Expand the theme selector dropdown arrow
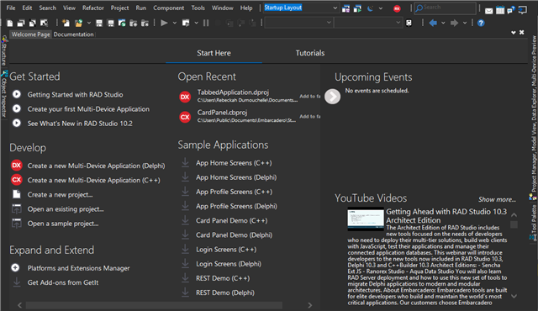 381,8
